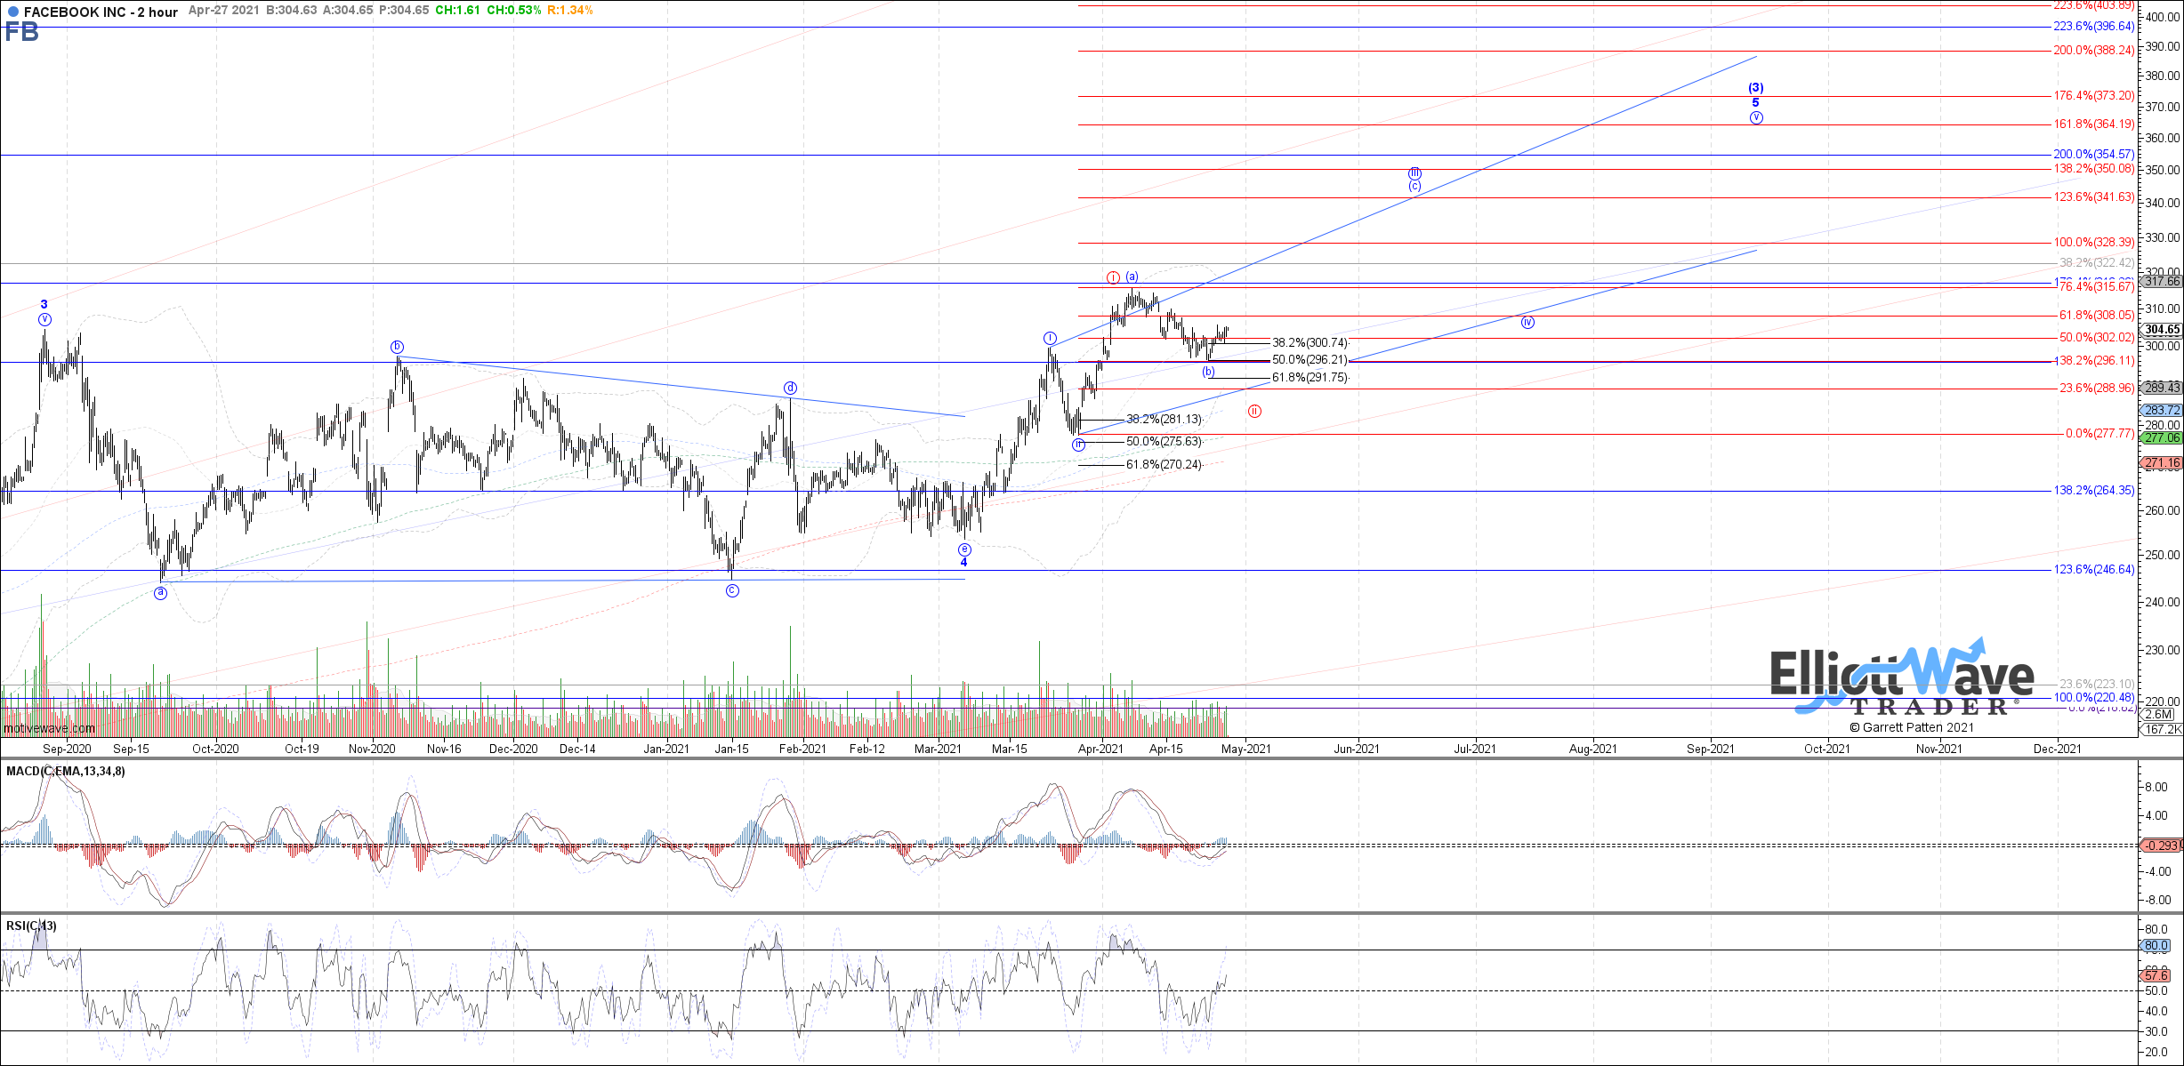Click the MACD(C,EMA,13,34,8) indicator label
2184x1066 pixels.
click(66, 771)
